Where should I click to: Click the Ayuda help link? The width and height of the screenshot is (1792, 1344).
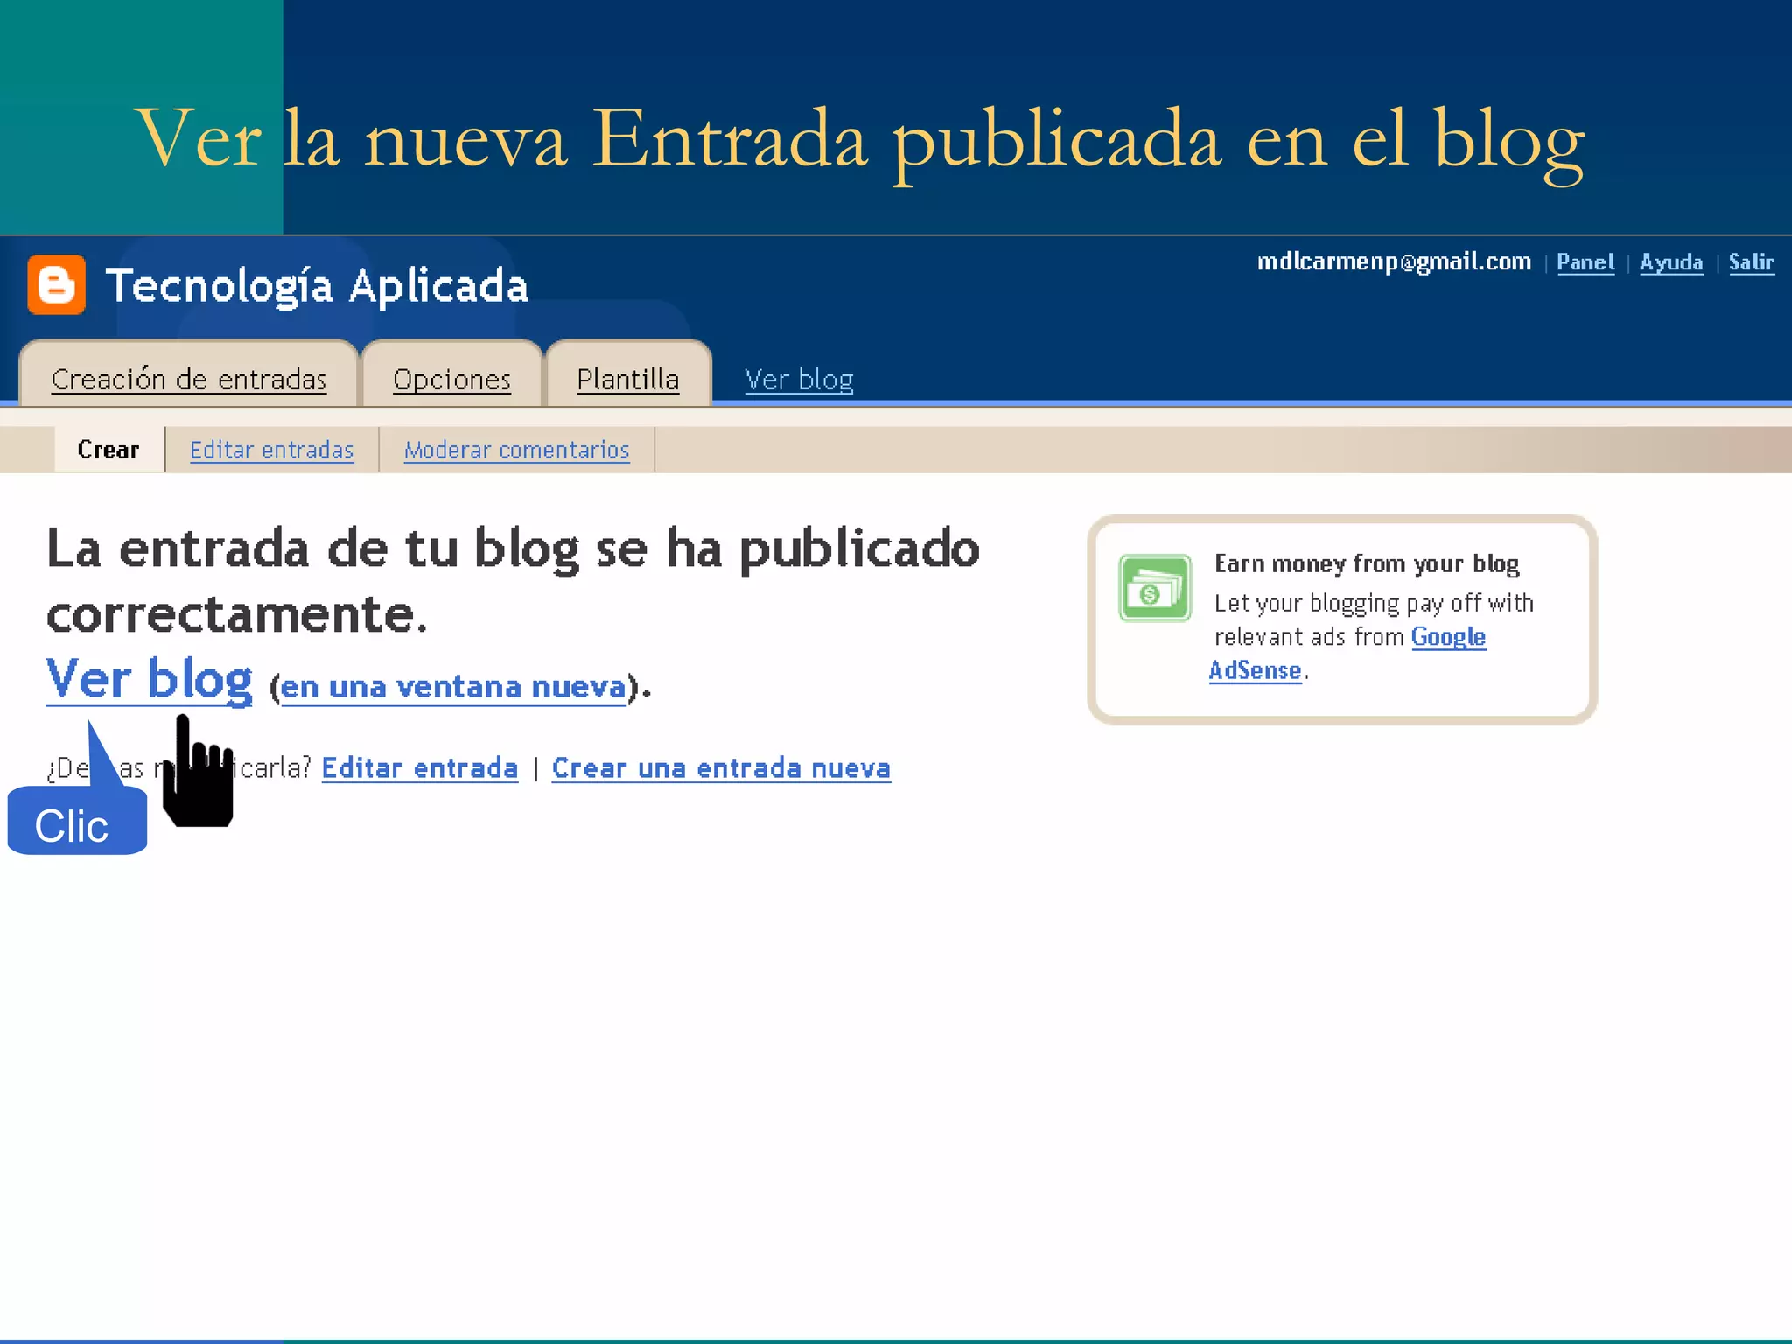(1671, 262)
